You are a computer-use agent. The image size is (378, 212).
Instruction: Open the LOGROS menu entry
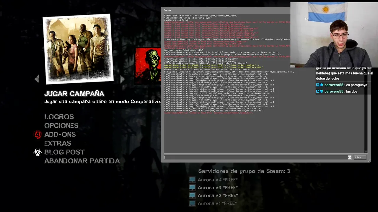(59, 117)
